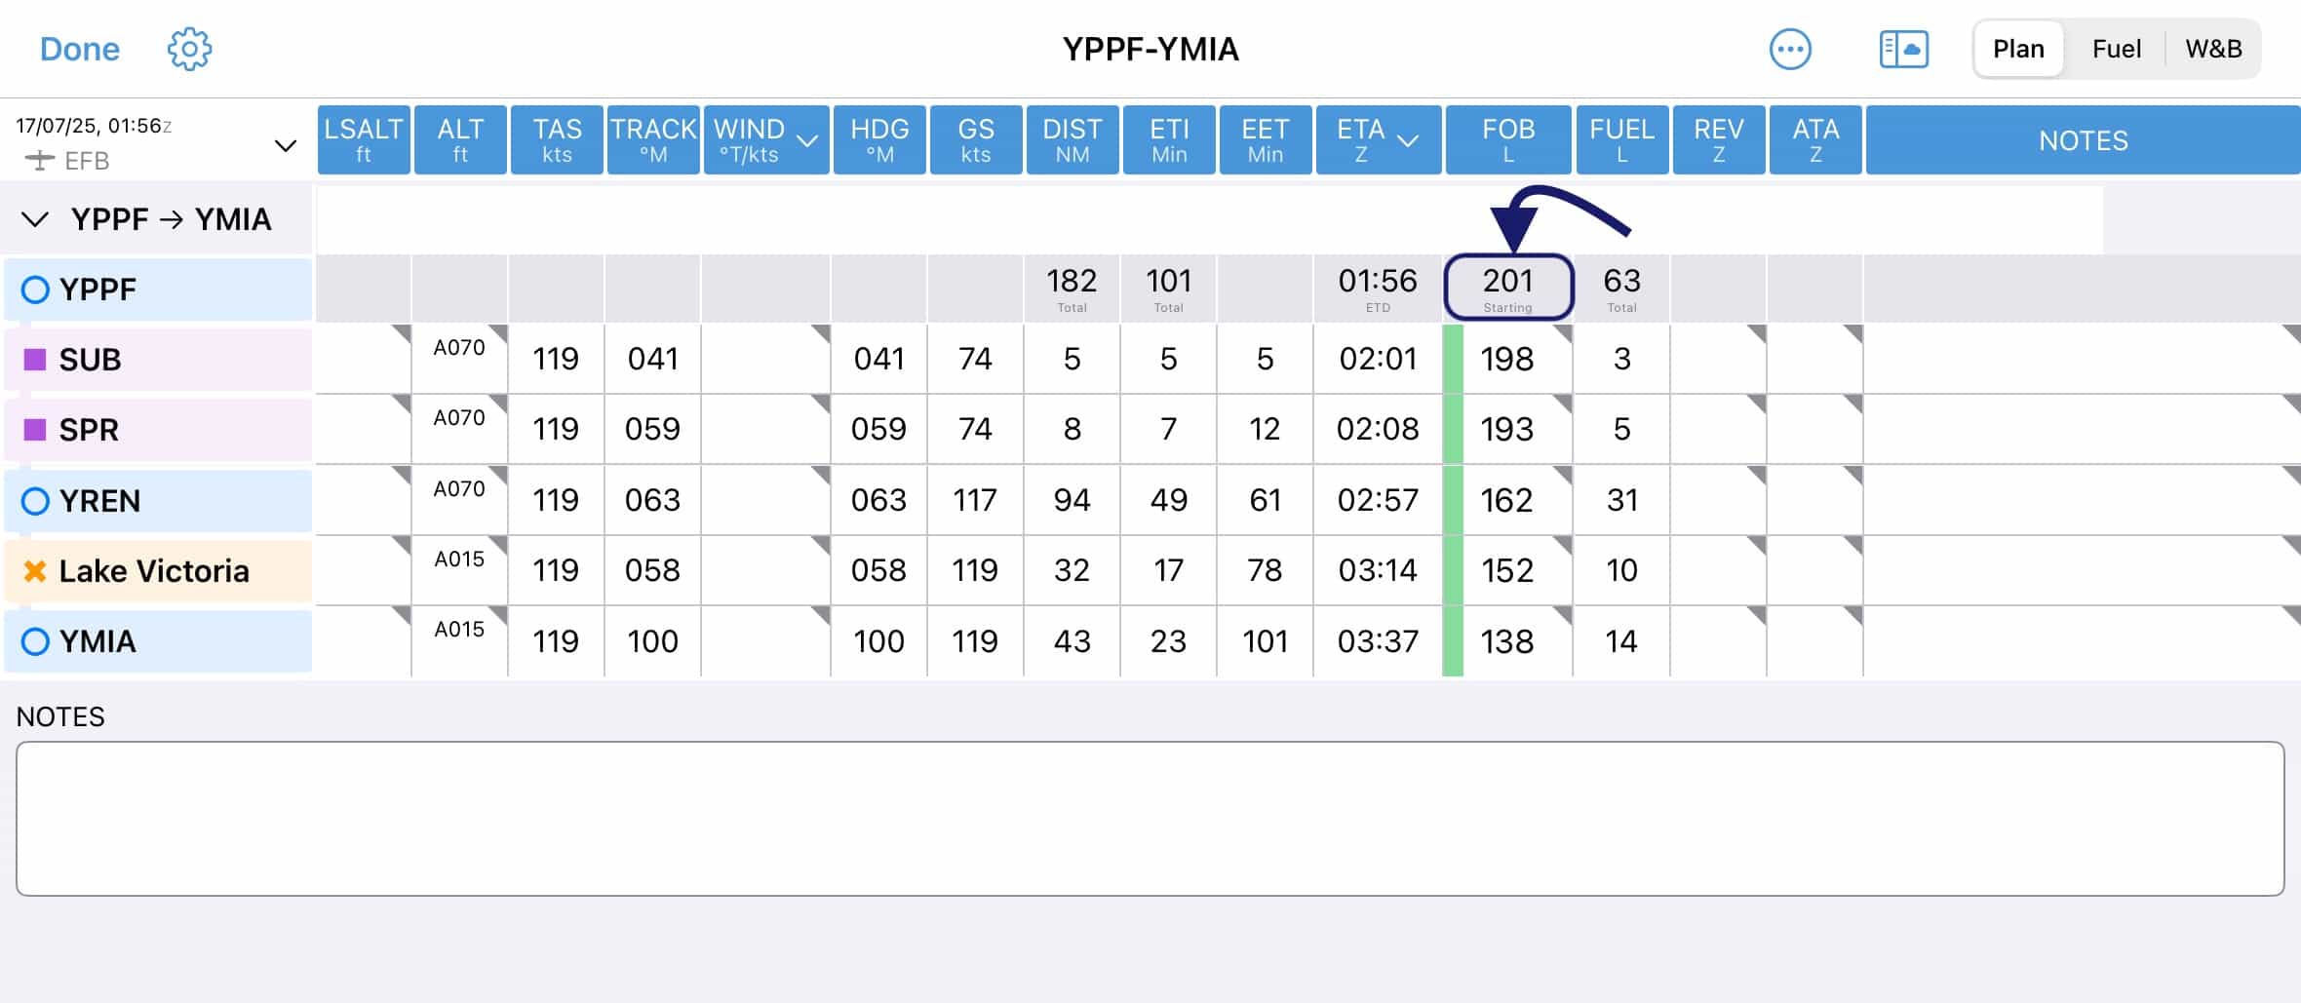This screenshot has width=2301, height=1003.
Task: Switch to the Fuel segment
Action: 2116,49
